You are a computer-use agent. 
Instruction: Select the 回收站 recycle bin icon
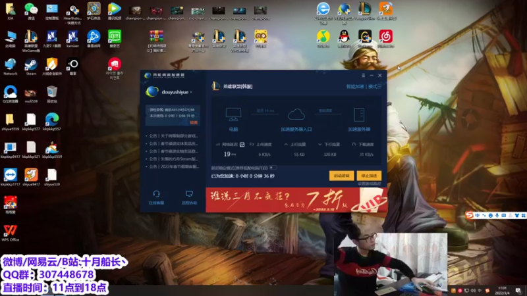point(52,94)
